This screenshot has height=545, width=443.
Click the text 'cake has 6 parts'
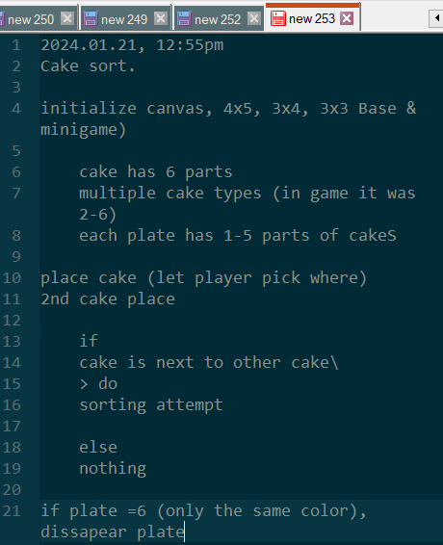(x=156, y=172)
